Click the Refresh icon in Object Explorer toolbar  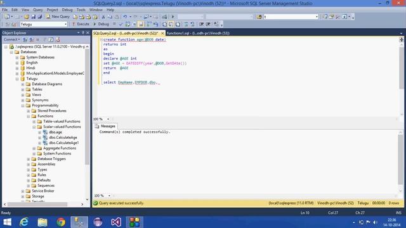[x=51, y=39]
